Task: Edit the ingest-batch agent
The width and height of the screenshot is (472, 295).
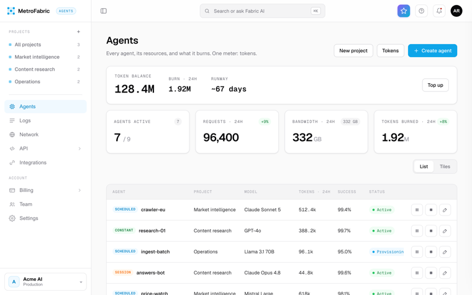Action: [x=445, y=252]
